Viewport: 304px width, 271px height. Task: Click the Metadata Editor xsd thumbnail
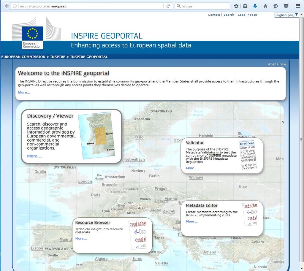pos(250,214)
